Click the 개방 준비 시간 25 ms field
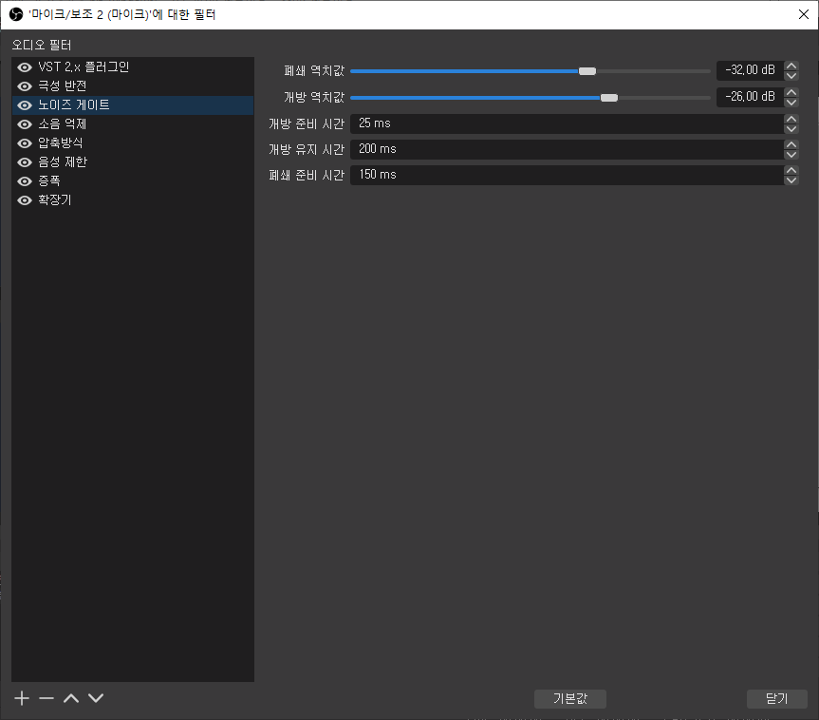 click(568, 123)
